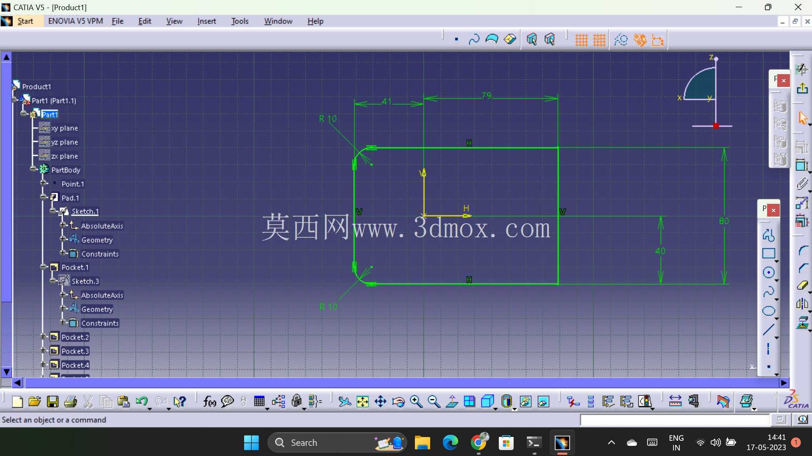
Task: Expand Constraints under Sketch.3
Action: pyautogui.click(x=63, y=323)
